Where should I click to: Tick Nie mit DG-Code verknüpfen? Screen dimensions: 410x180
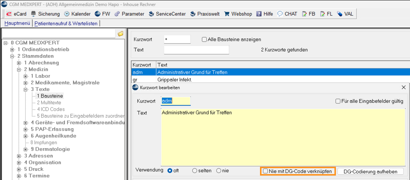coord(265,171)
